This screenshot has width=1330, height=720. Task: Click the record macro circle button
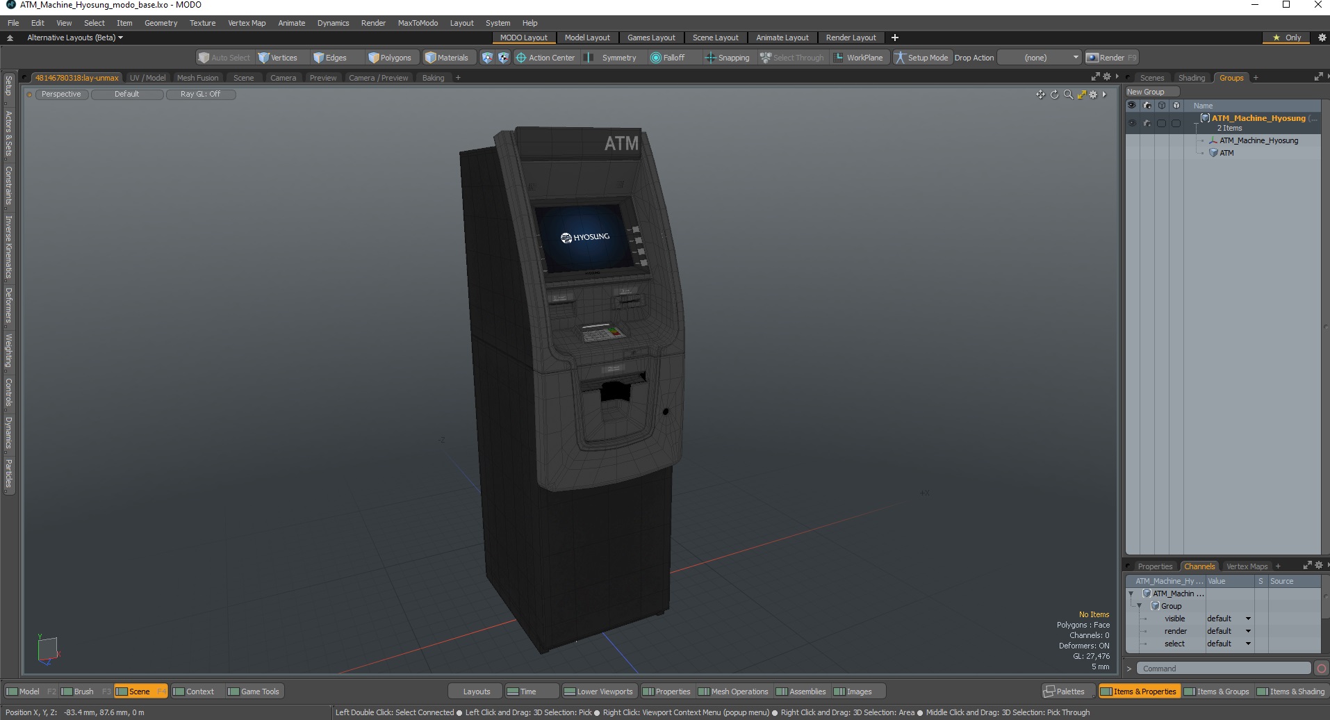point(1322,669)
